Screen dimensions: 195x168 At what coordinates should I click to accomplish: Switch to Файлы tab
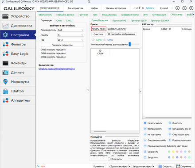94,8
